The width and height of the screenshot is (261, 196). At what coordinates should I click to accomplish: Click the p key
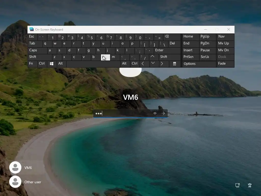click(134, 44)
